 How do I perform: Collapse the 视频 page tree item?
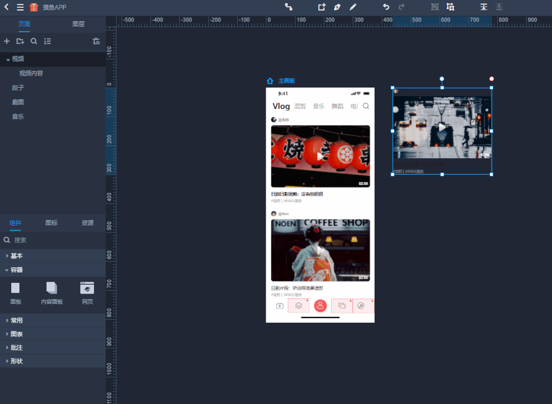click(8, 59)
